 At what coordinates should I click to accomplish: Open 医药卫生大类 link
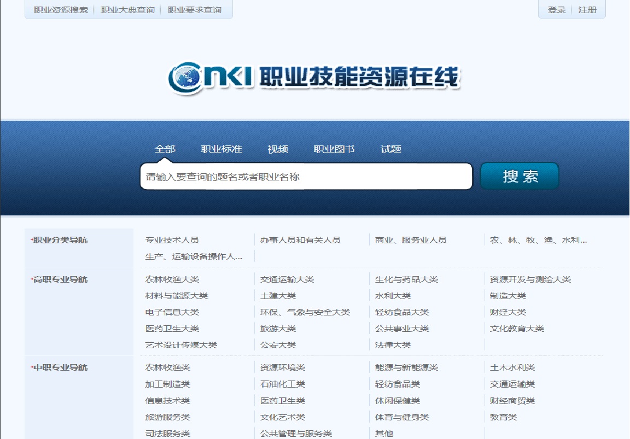pyautogui.click(x=172, y=329)
